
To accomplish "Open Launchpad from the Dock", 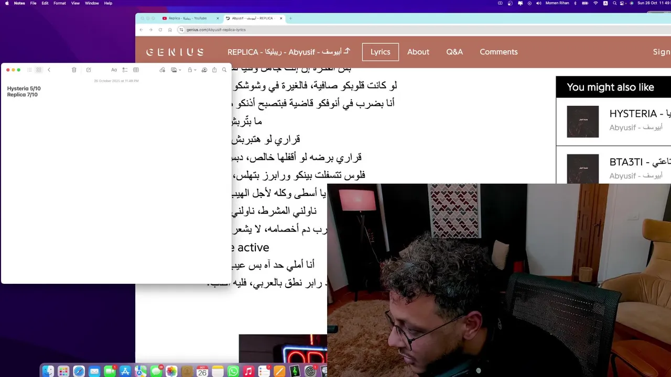I will click(x=63, y=371).
